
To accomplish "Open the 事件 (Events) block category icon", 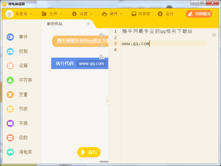I will [x=10, y=37].
